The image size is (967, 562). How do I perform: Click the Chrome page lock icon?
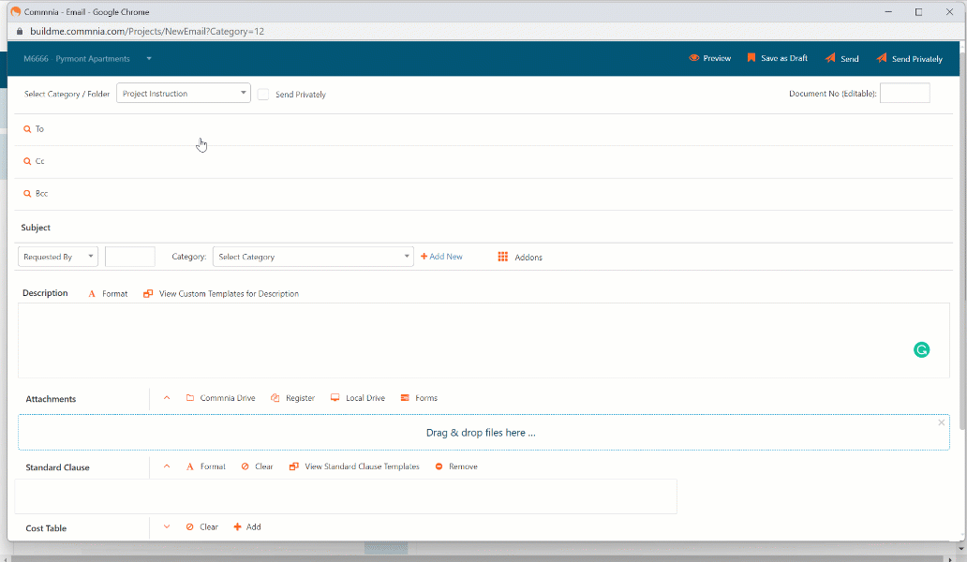coord(19,32)
